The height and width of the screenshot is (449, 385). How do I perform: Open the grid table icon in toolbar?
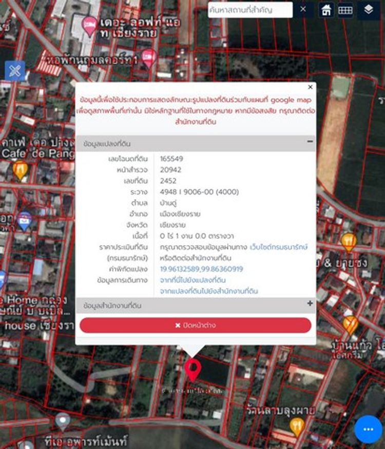pyautogui.click(x=345, y=10)
